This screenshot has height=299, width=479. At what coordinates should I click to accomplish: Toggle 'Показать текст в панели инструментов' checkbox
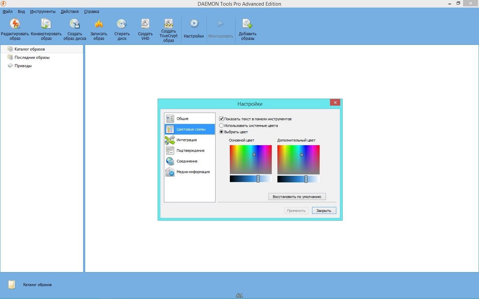(x=221, y=119)
